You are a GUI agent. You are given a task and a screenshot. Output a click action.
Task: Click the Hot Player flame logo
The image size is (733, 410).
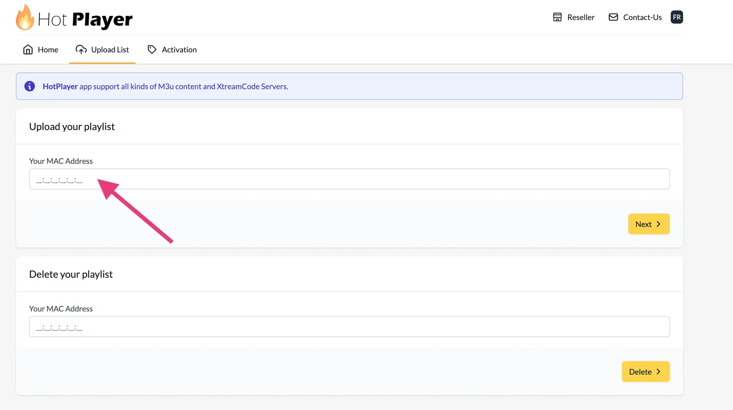point(25,18)
